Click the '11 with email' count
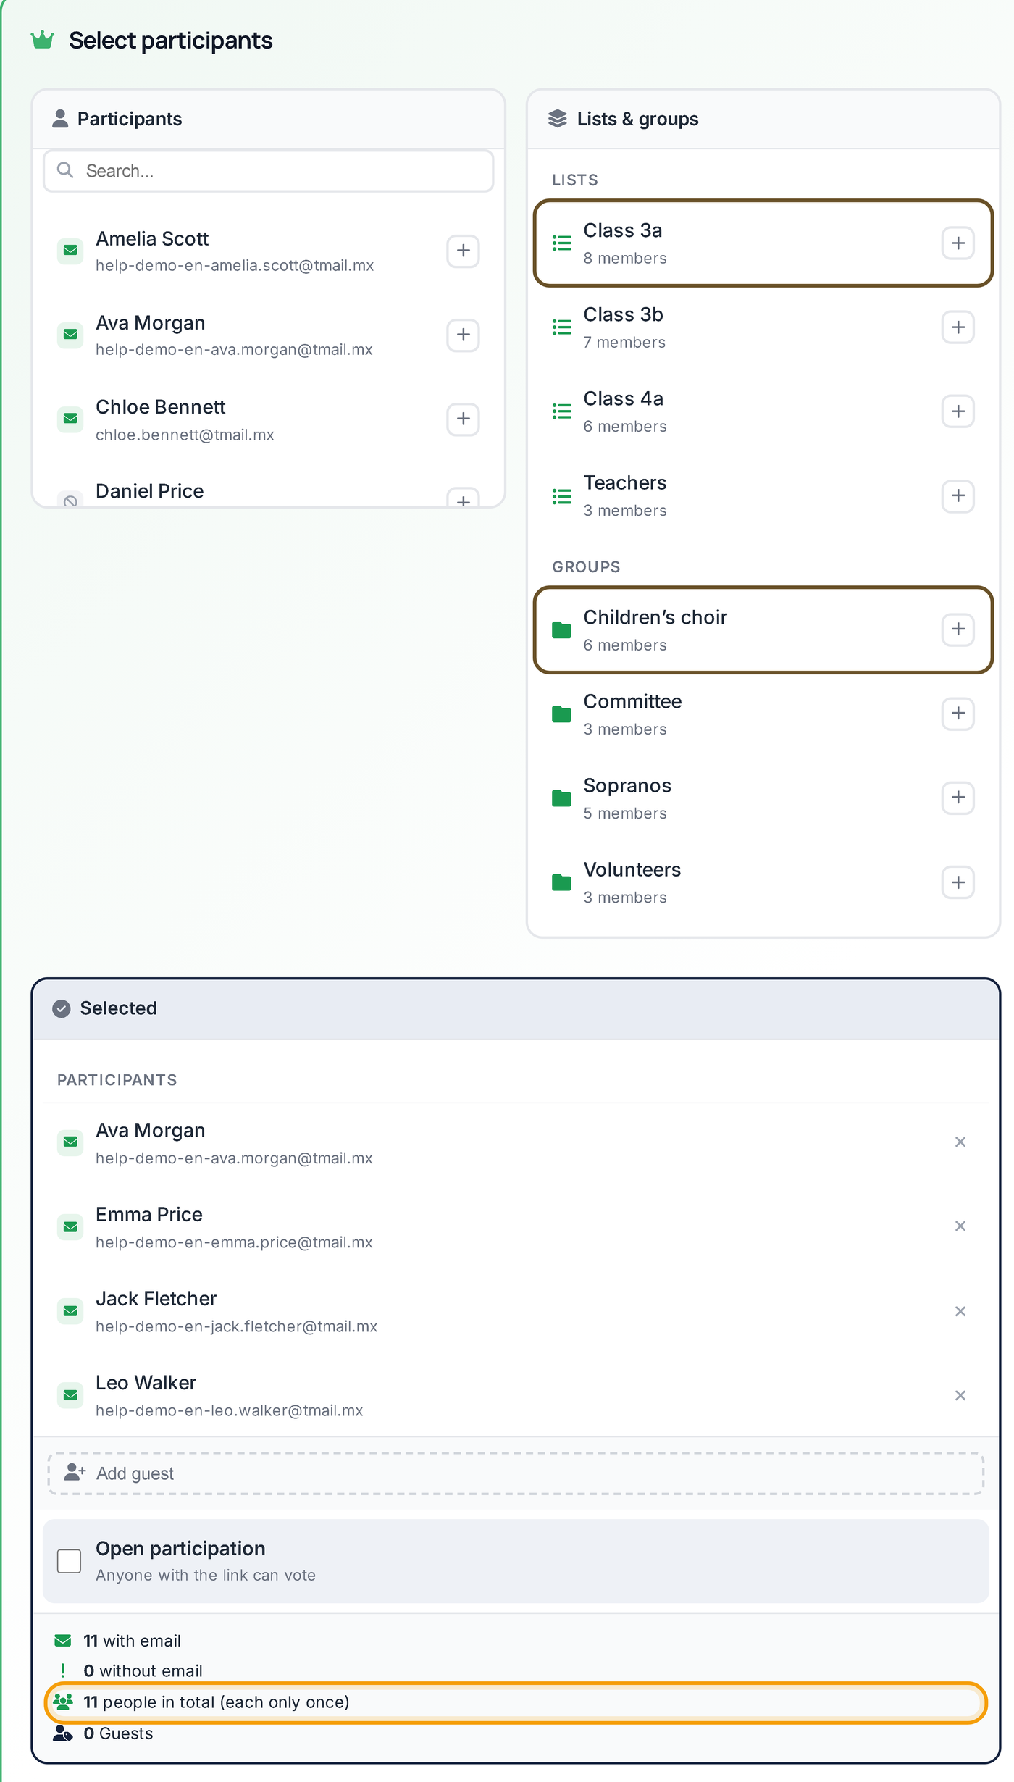Image resolution: width=1014 pixels, height=1782 pixels. click(132, 1641)
